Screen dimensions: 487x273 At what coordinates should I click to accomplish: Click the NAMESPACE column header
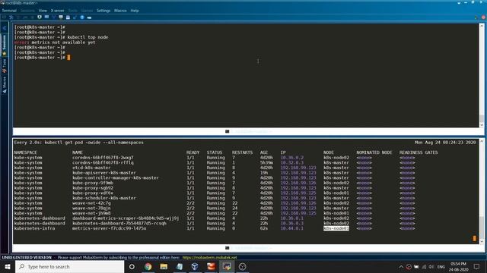[x=25, y=152]
